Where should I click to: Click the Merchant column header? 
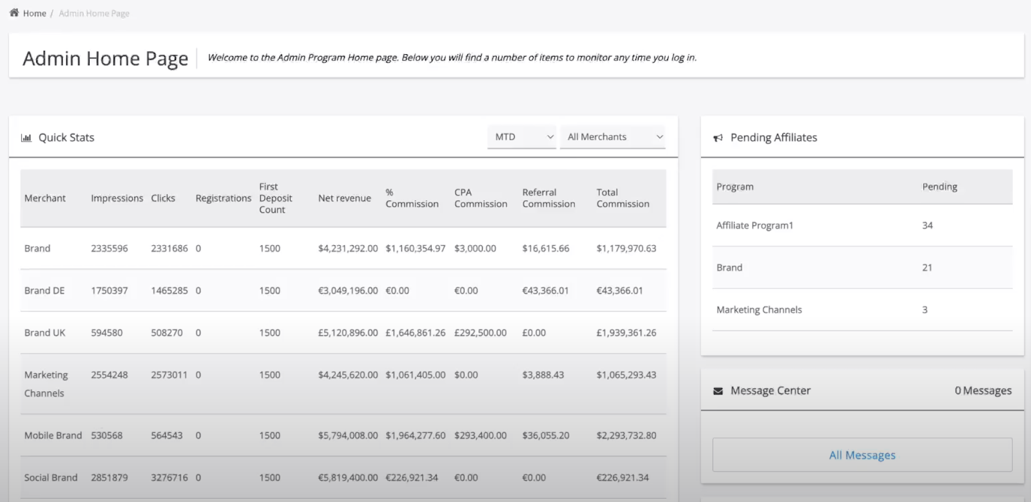point(45,198)
